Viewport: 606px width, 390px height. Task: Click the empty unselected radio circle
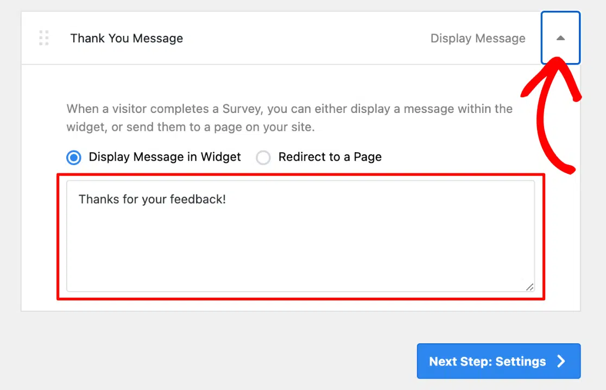tap(263, 158)
